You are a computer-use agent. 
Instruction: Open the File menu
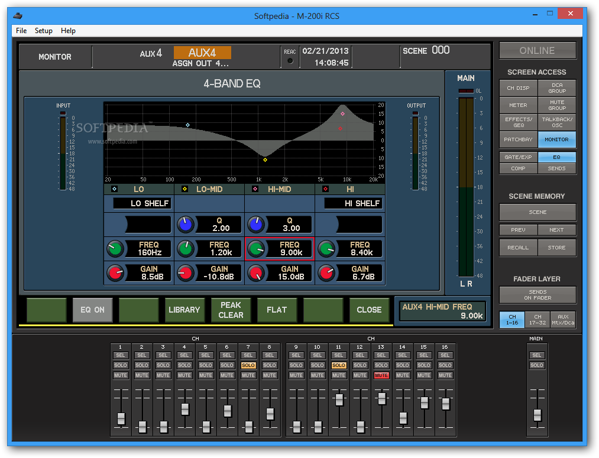pyautogui.click(x=21, y=31)
